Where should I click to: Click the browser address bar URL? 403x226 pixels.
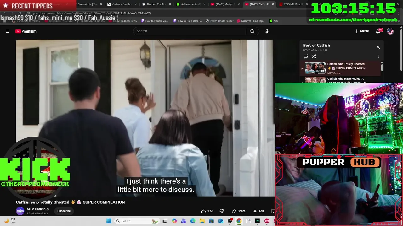(x=92, y=13)
